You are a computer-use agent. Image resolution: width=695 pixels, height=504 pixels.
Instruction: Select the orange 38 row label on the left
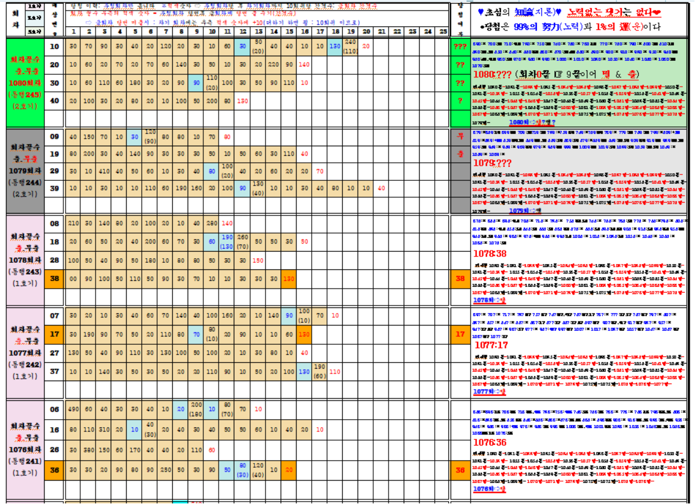[x=54, y=279]
